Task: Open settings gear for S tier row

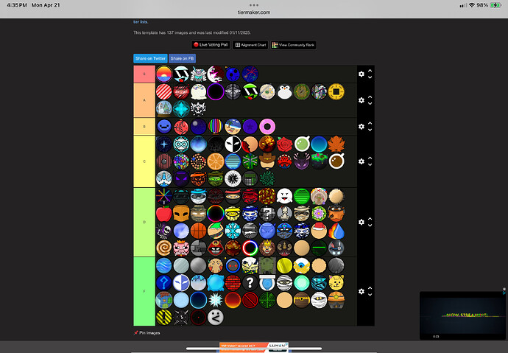Action: [x=361, y=74]
